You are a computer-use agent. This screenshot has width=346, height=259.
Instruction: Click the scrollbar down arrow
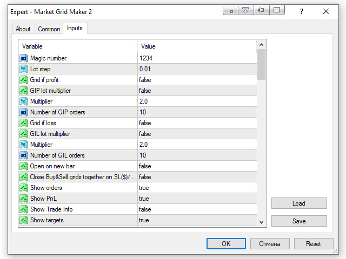(262, 222)
